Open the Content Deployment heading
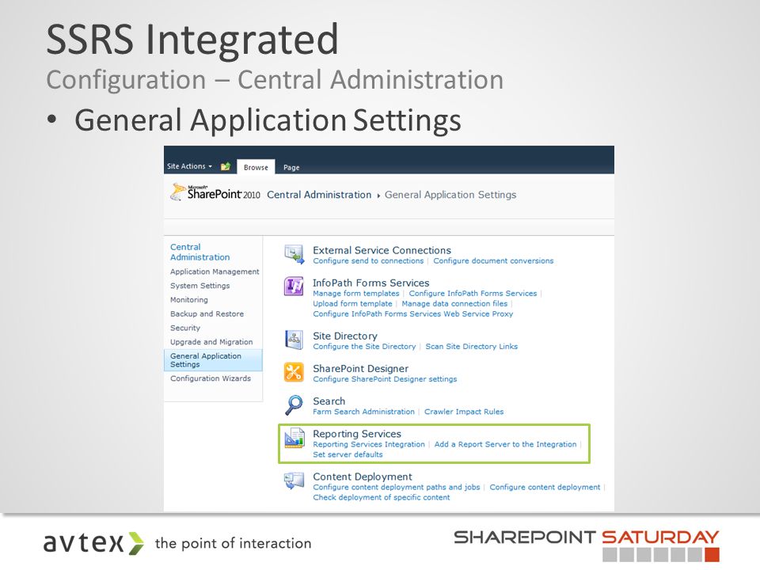Image resolution: width=760 pixels, height=570 pixels. (363, 477)
